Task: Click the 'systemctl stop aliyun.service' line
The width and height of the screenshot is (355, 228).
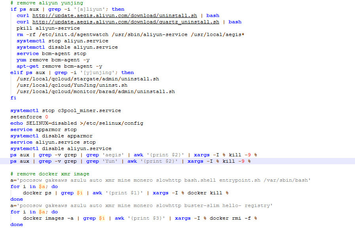Action: pos(63,41)
